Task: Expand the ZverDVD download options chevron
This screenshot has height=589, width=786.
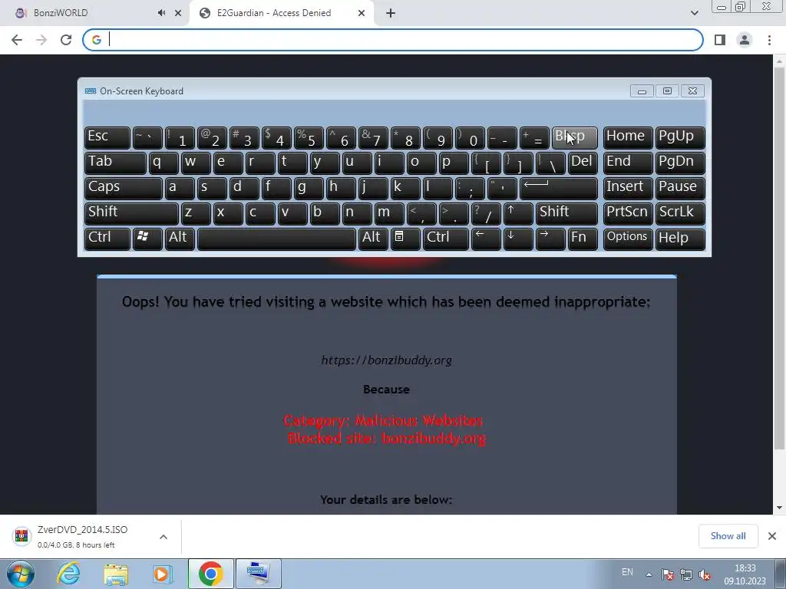Action: click(163, 537)
